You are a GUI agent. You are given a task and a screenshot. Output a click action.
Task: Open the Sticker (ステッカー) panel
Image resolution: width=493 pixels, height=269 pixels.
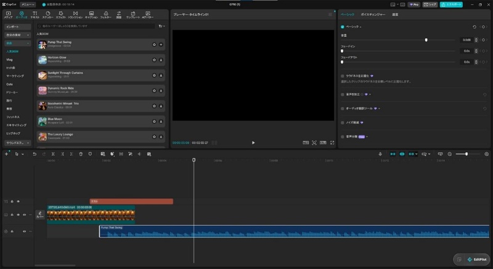48,15
